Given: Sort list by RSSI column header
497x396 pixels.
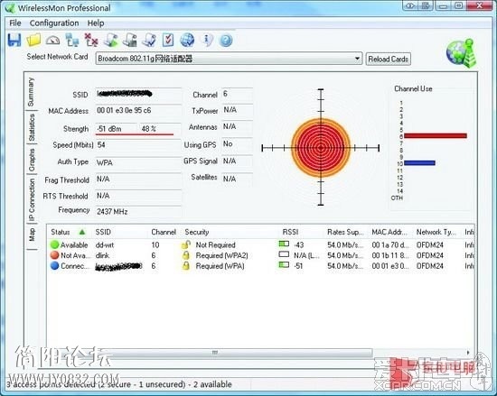Looking at the screenshot, I should 290,232.
